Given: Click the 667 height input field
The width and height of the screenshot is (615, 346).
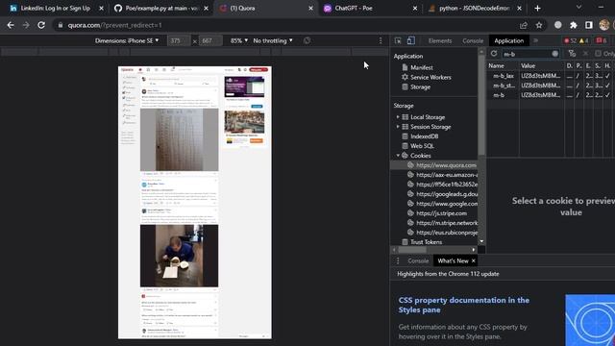Looking at the screenshot, I should 210,40.
